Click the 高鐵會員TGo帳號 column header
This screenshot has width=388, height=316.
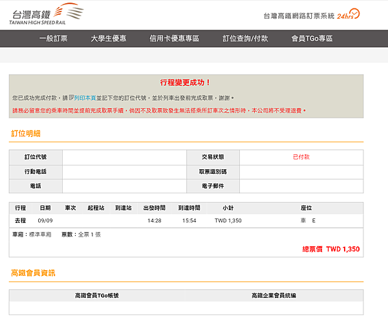(x=97, y=295)
